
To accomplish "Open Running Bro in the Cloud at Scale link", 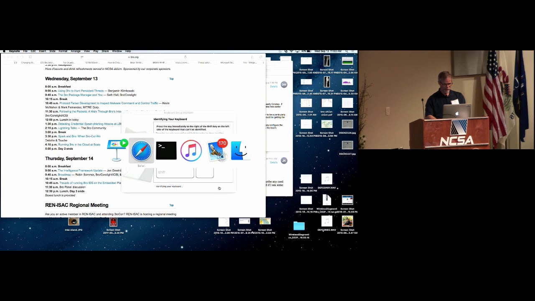I will (79, 145).
